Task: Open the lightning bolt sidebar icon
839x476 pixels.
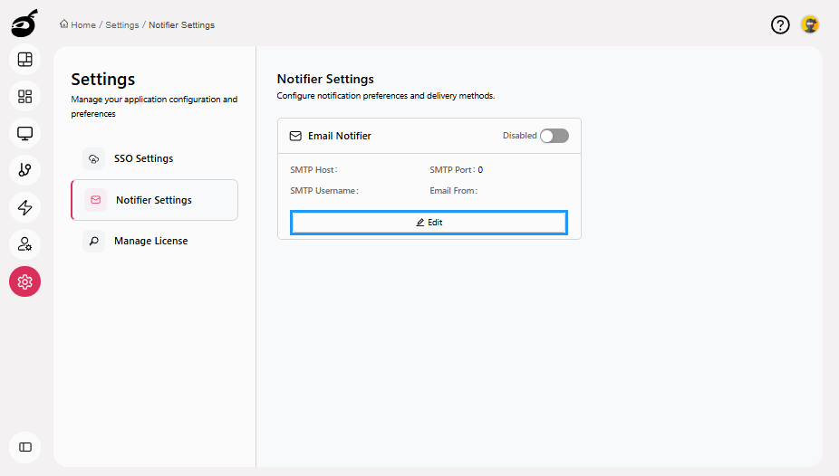Action: [x=25, y=207]
